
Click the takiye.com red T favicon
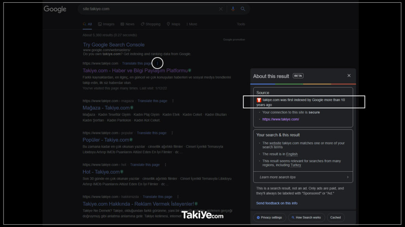click(x=259, y=100)
